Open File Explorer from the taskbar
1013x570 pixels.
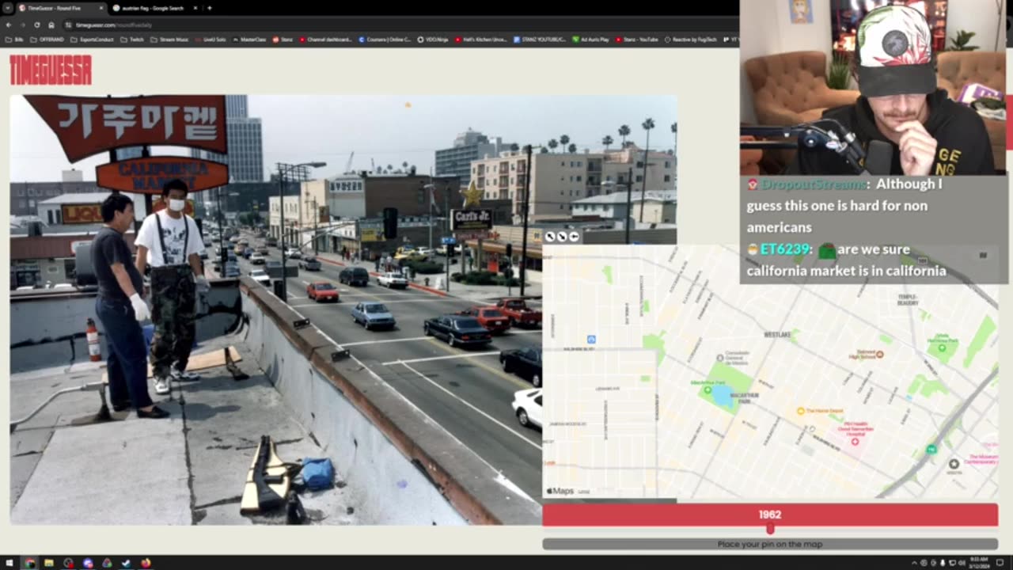click(x=49, y=563)
